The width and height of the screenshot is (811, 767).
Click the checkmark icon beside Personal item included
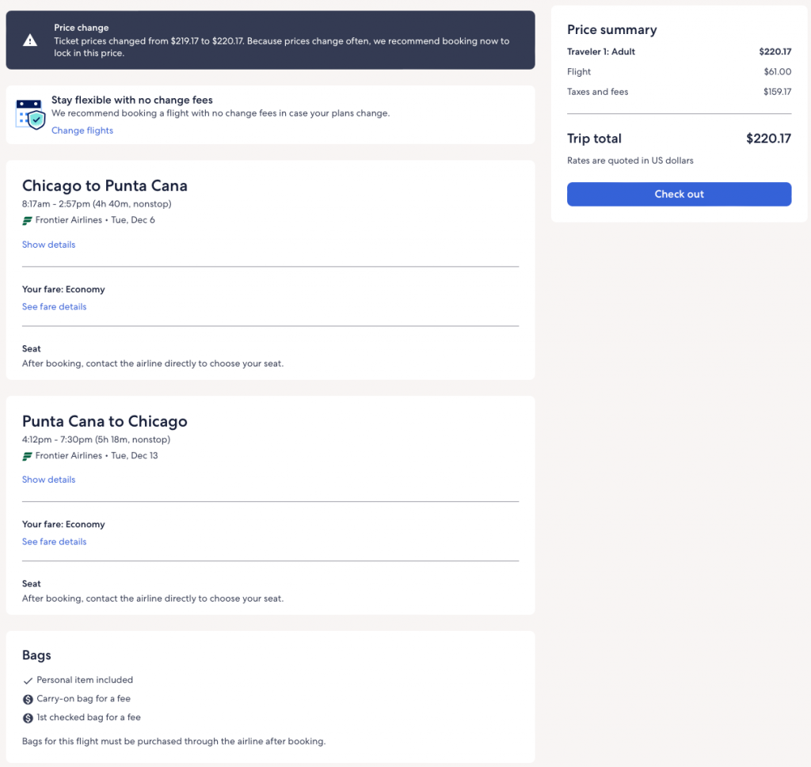coord(28,681)
